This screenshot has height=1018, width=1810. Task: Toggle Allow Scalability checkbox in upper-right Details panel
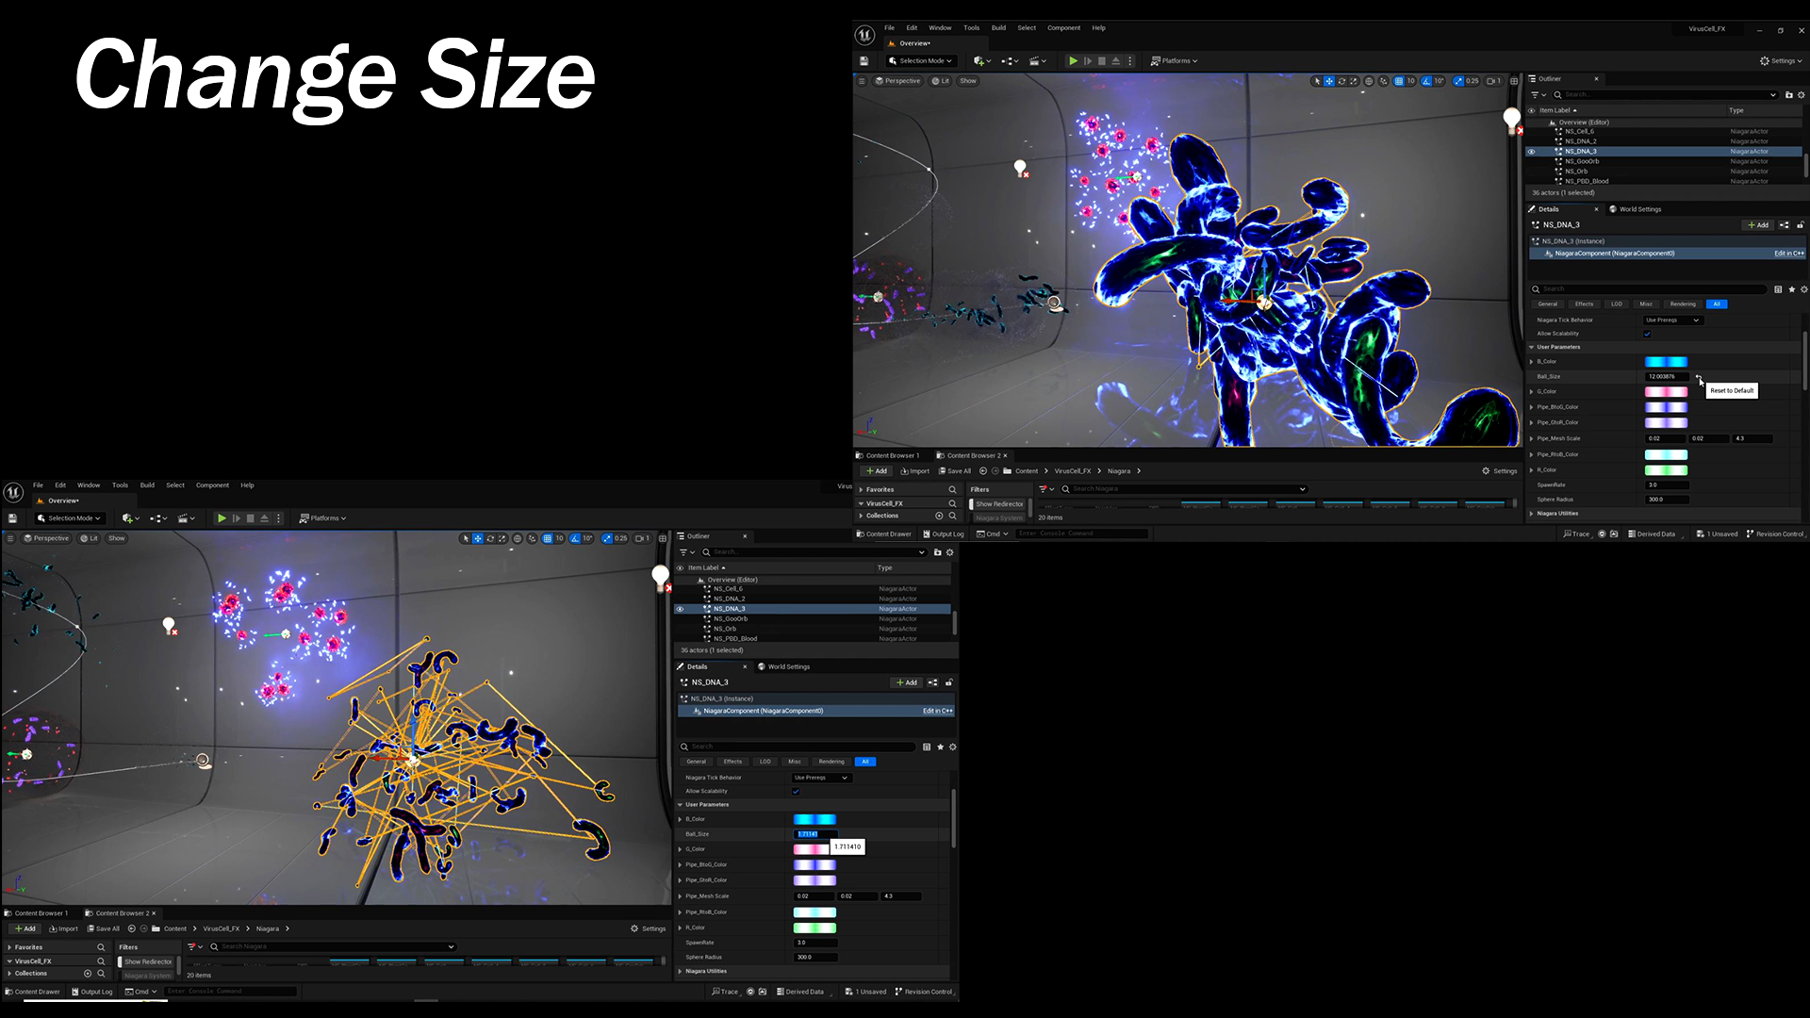1647,334
